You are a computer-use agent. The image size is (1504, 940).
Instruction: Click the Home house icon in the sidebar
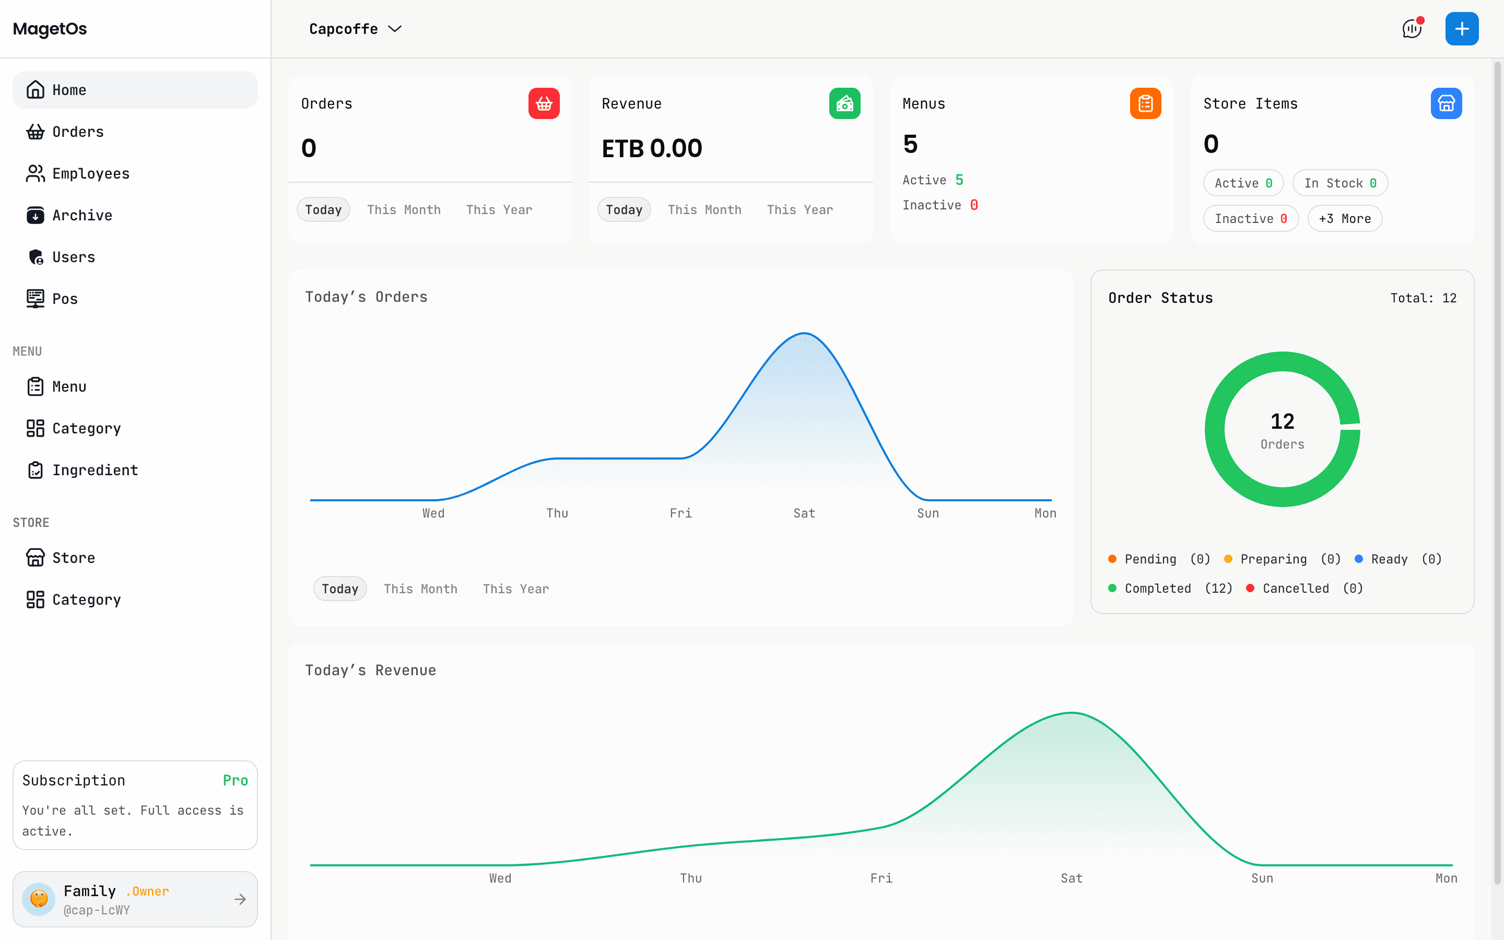coord(36,89)
